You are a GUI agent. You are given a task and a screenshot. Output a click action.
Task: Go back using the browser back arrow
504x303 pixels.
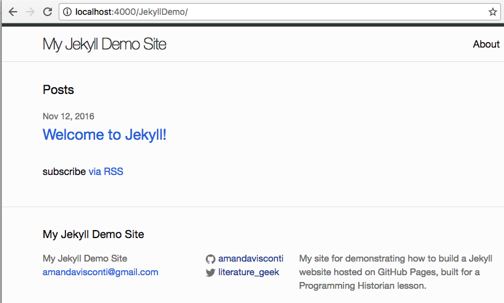(12, 12)
